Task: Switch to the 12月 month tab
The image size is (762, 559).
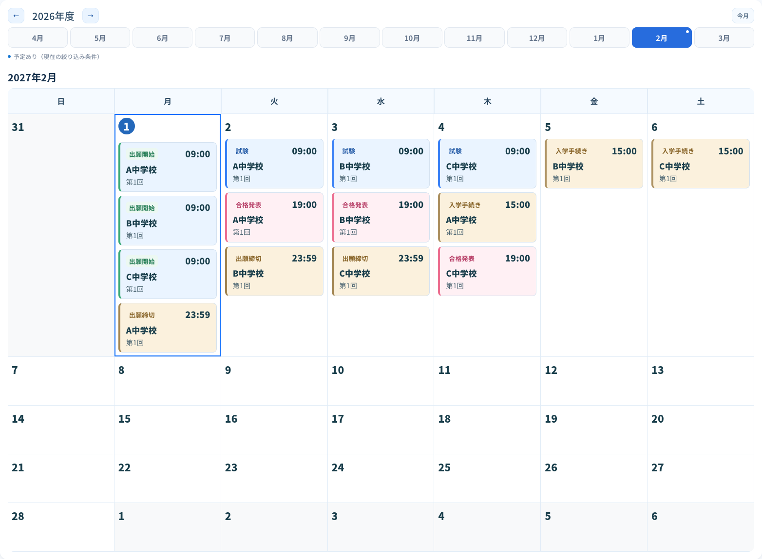Action: tap(537, 37)
